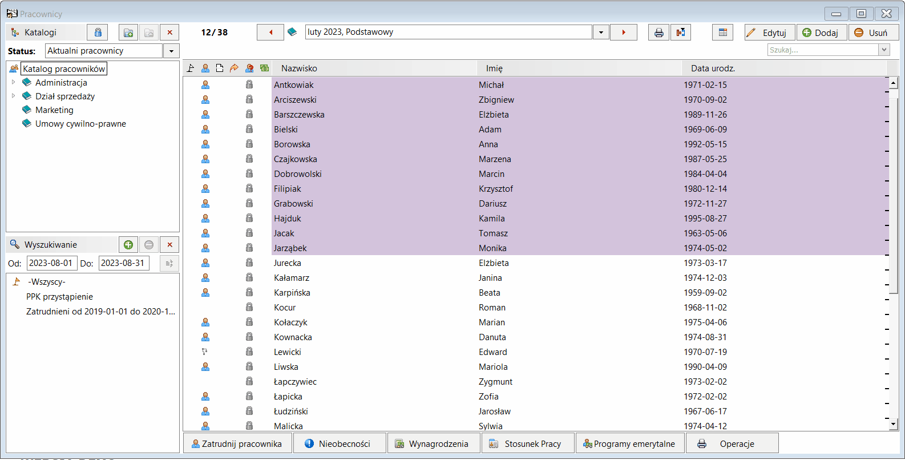Click the document column header icon

click(220, 68)
